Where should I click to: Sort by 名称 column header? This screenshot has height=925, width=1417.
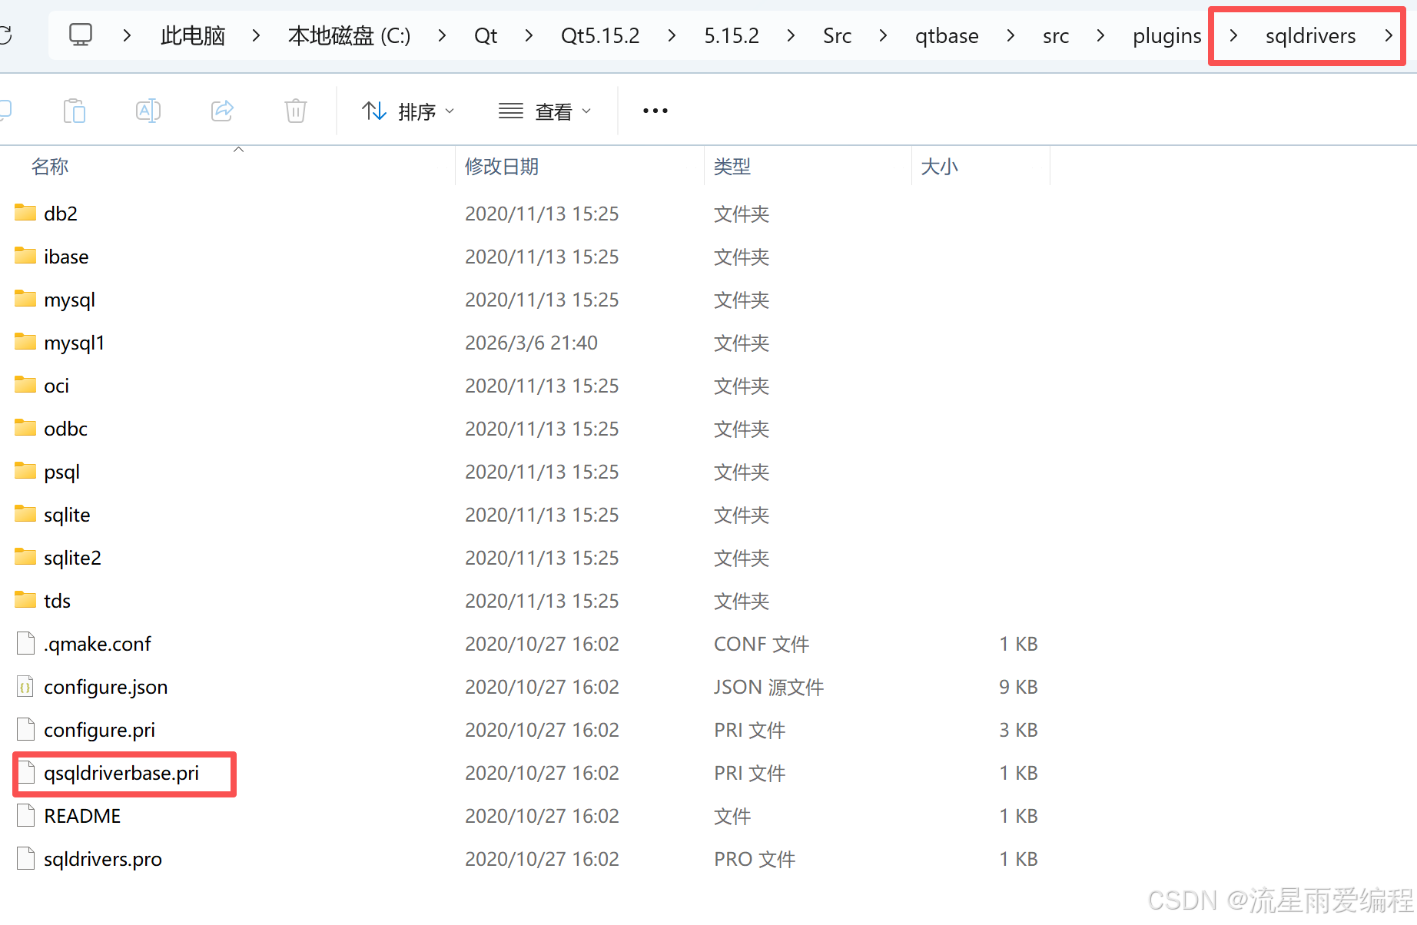coord(50,166)
